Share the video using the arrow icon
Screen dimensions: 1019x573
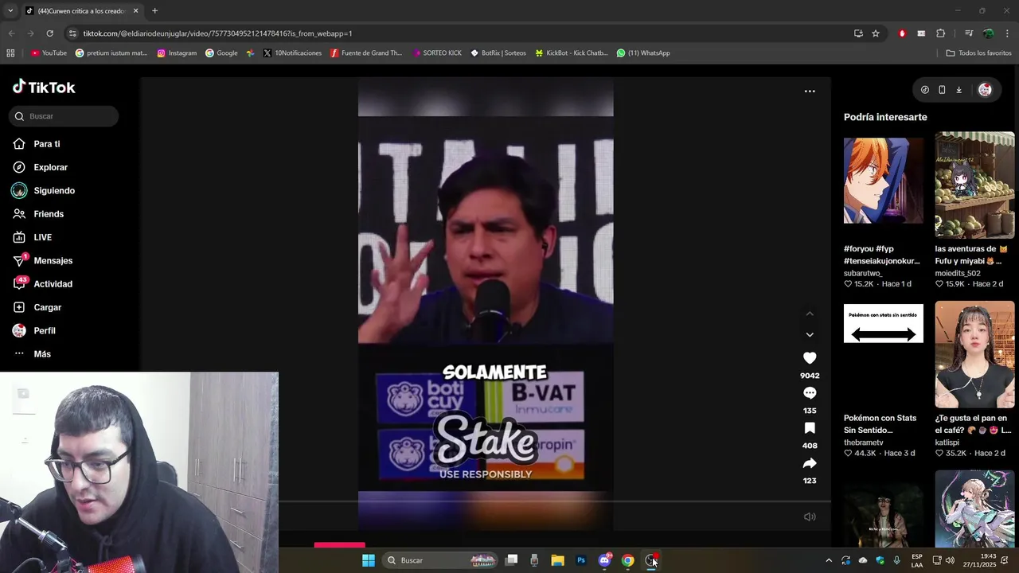pyautogui.click(x=810, y=463)
